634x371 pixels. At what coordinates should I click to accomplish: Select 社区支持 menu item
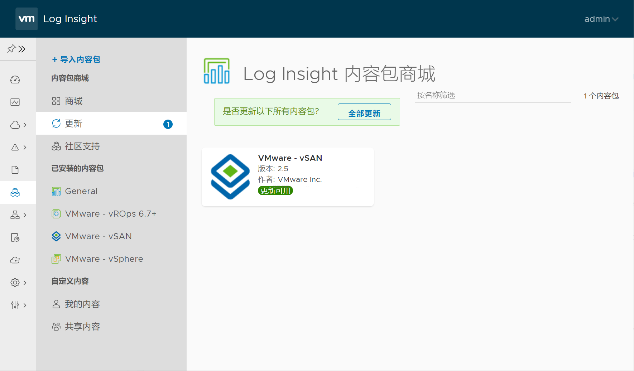point(82,146)
